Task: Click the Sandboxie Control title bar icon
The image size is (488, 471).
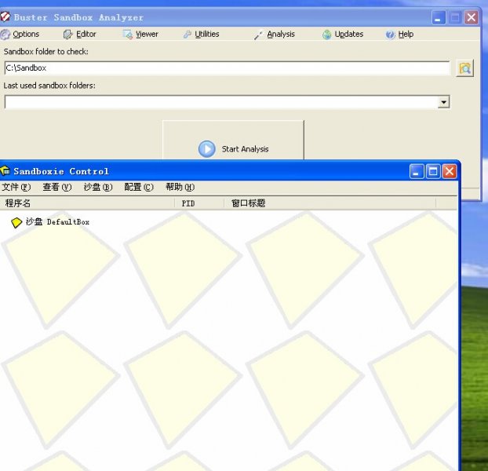Action: click(5, 170)
